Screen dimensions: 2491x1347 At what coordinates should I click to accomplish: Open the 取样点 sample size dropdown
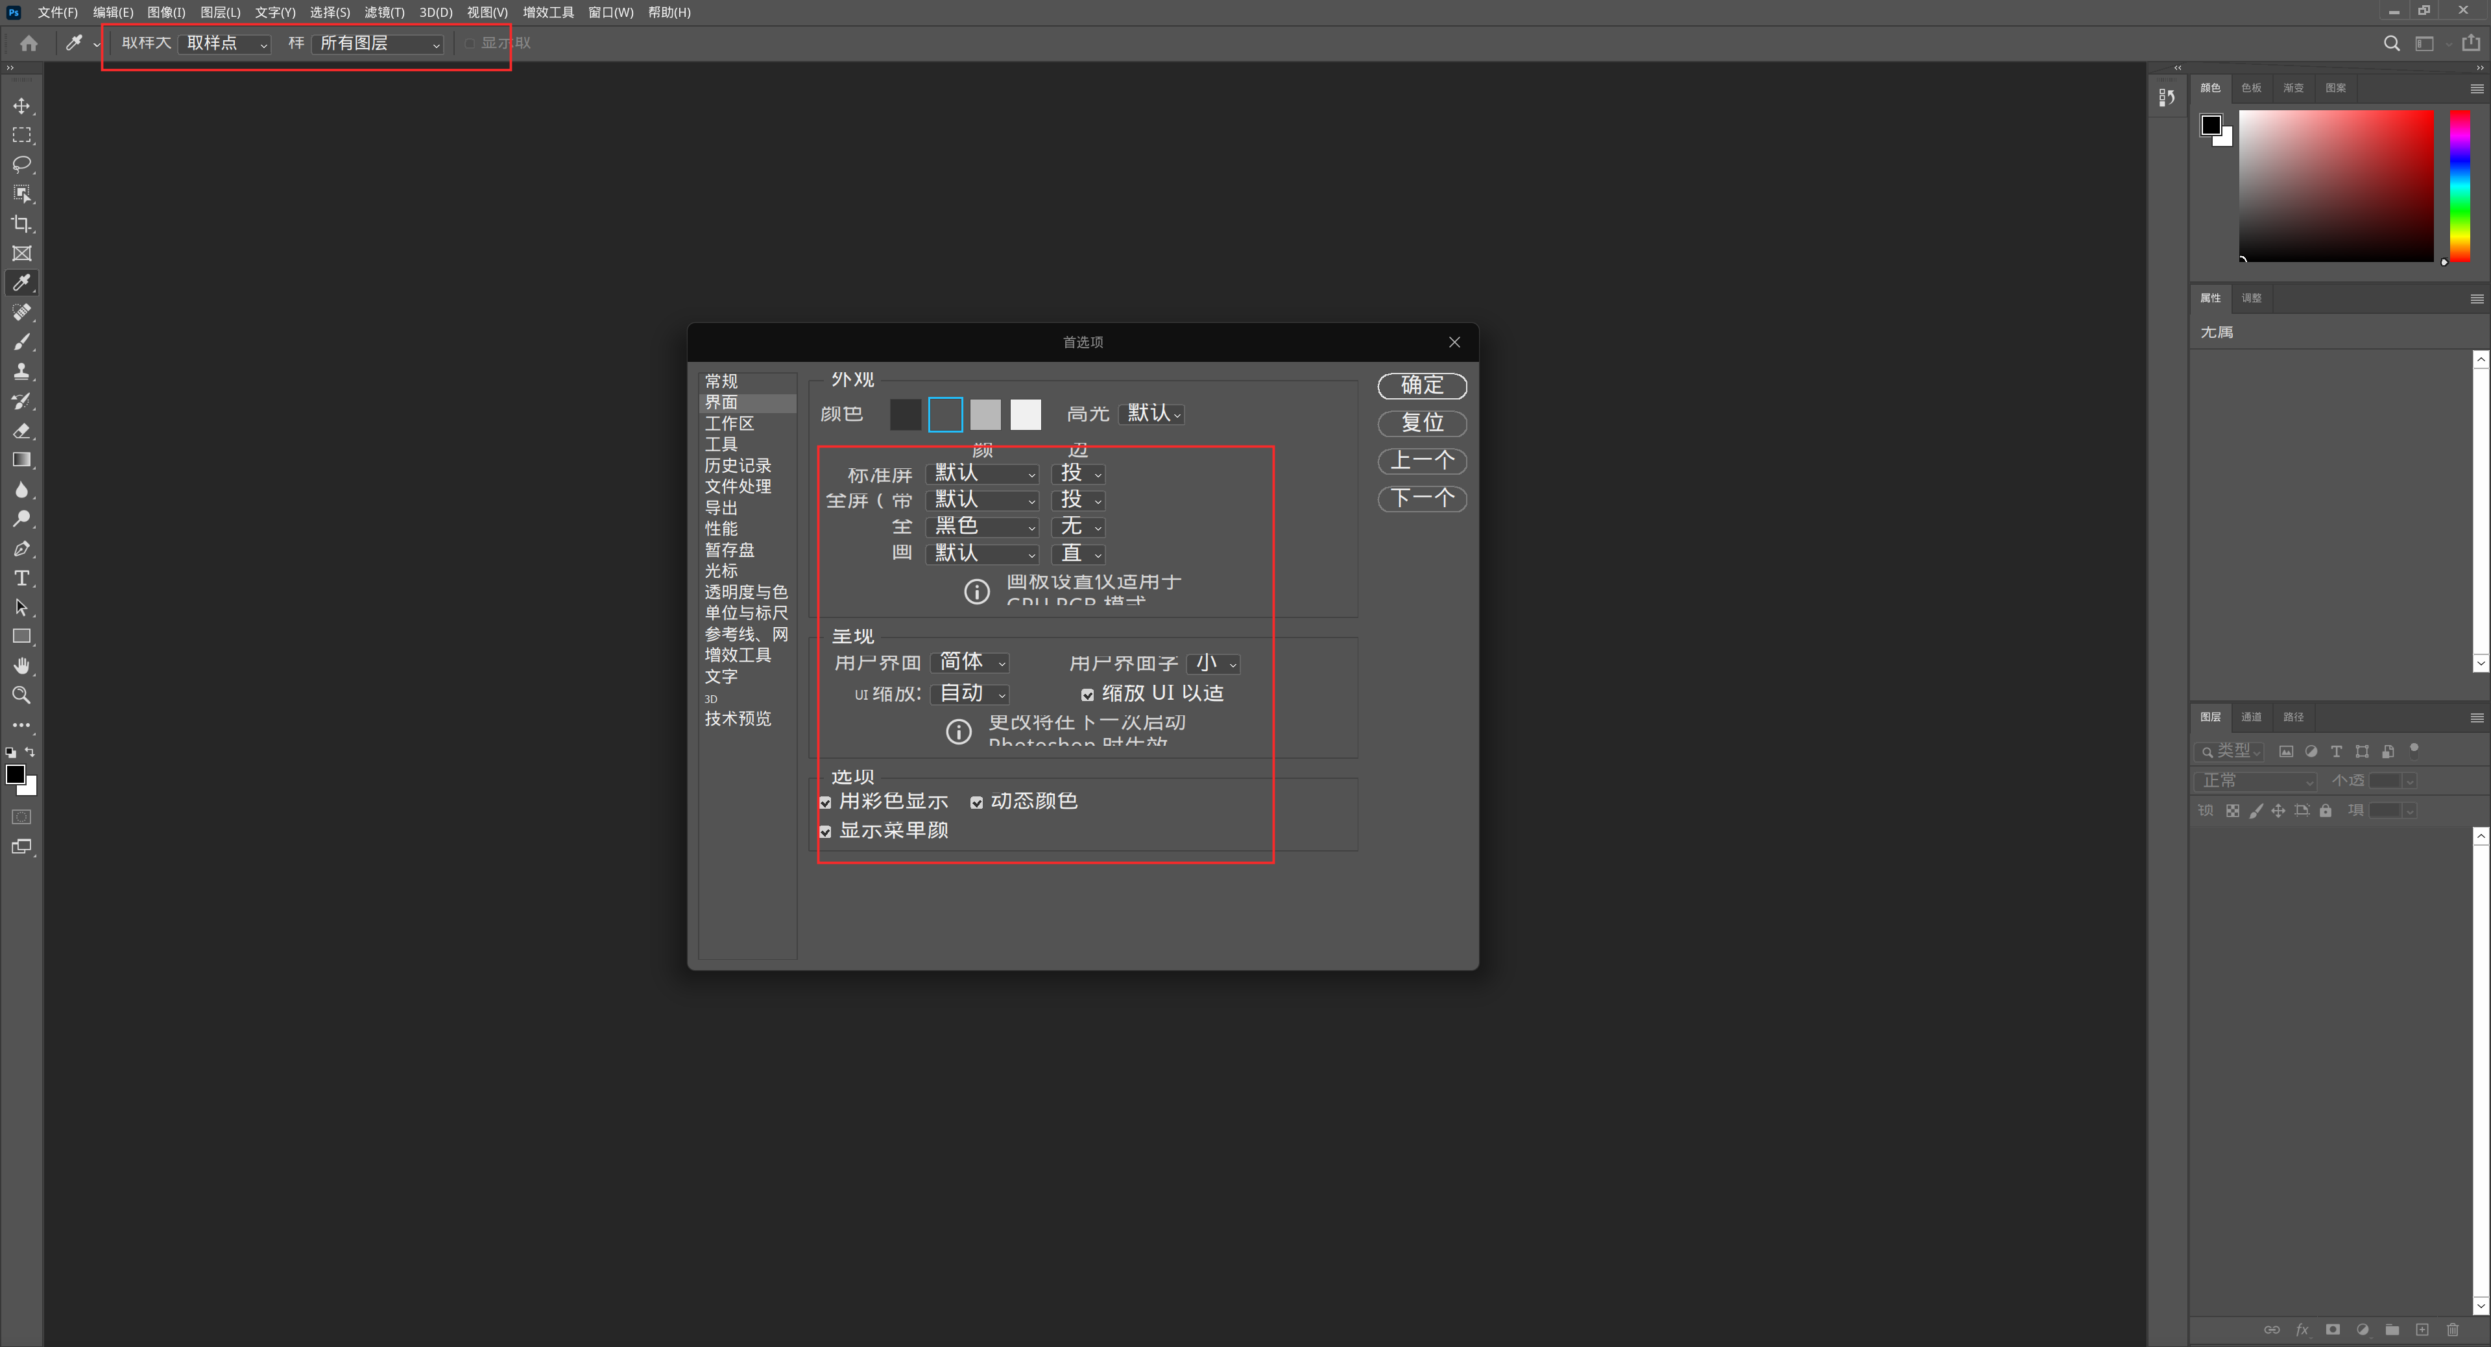[x=224, y=43]
